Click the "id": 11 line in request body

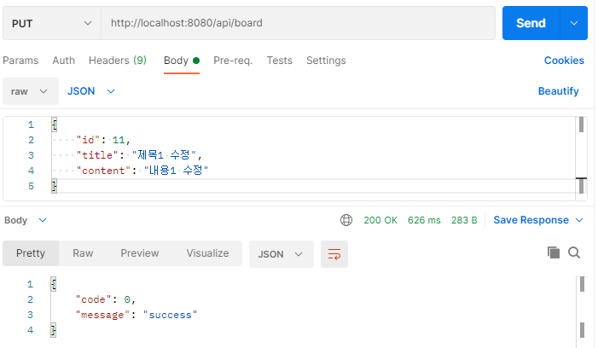[103, 140]
